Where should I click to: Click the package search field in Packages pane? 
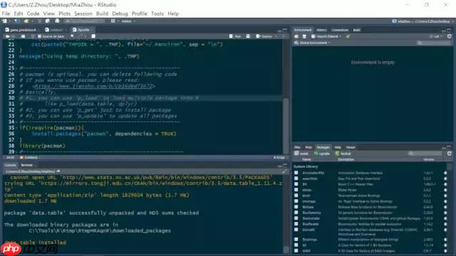[x=425, y=154]
